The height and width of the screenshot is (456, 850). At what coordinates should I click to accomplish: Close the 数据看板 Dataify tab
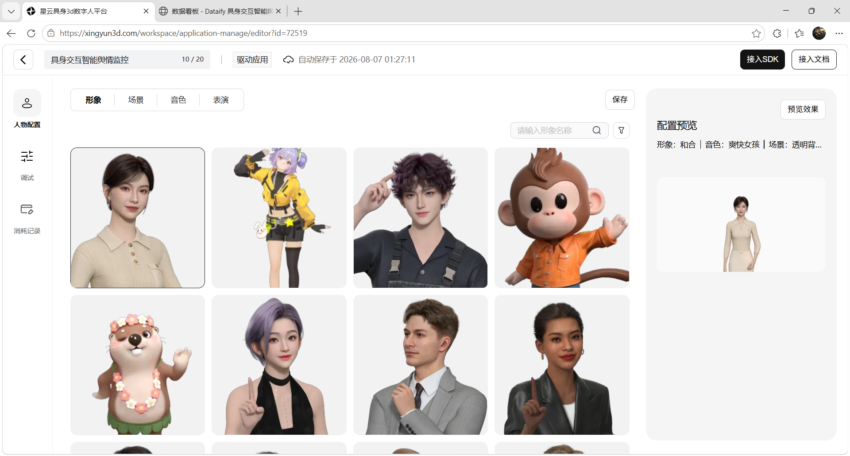pos(278,12)
